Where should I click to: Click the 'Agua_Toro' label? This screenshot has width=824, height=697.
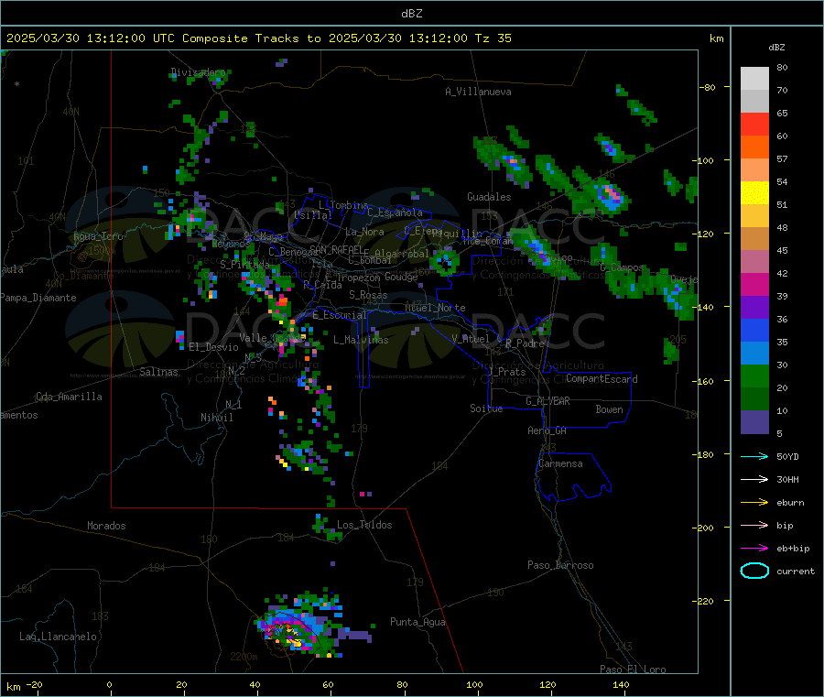(98, 236)
